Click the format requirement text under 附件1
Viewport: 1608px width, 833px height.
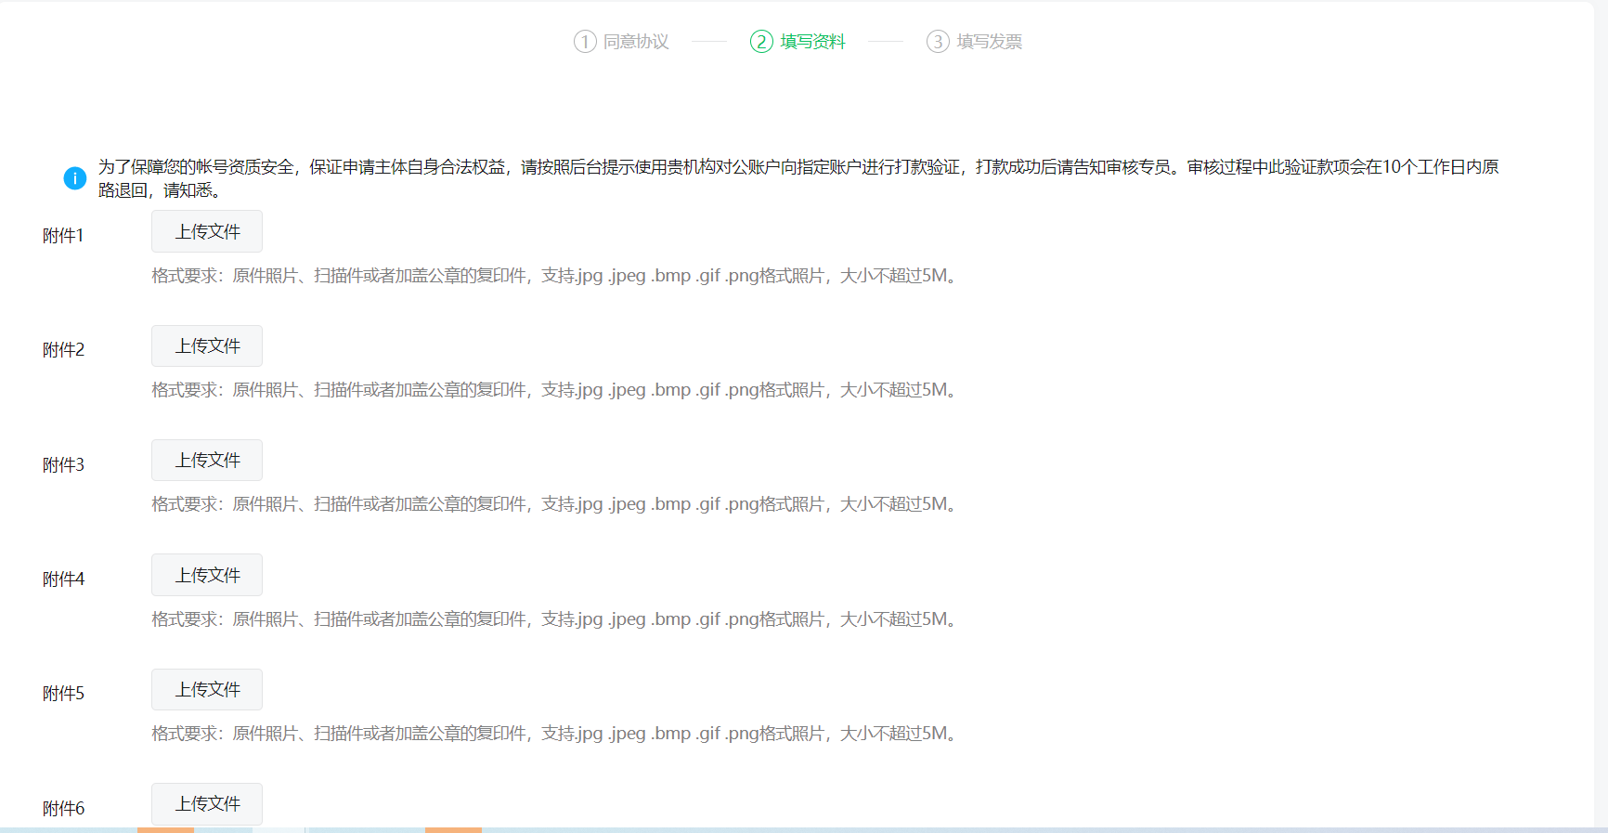click(558, 276)
